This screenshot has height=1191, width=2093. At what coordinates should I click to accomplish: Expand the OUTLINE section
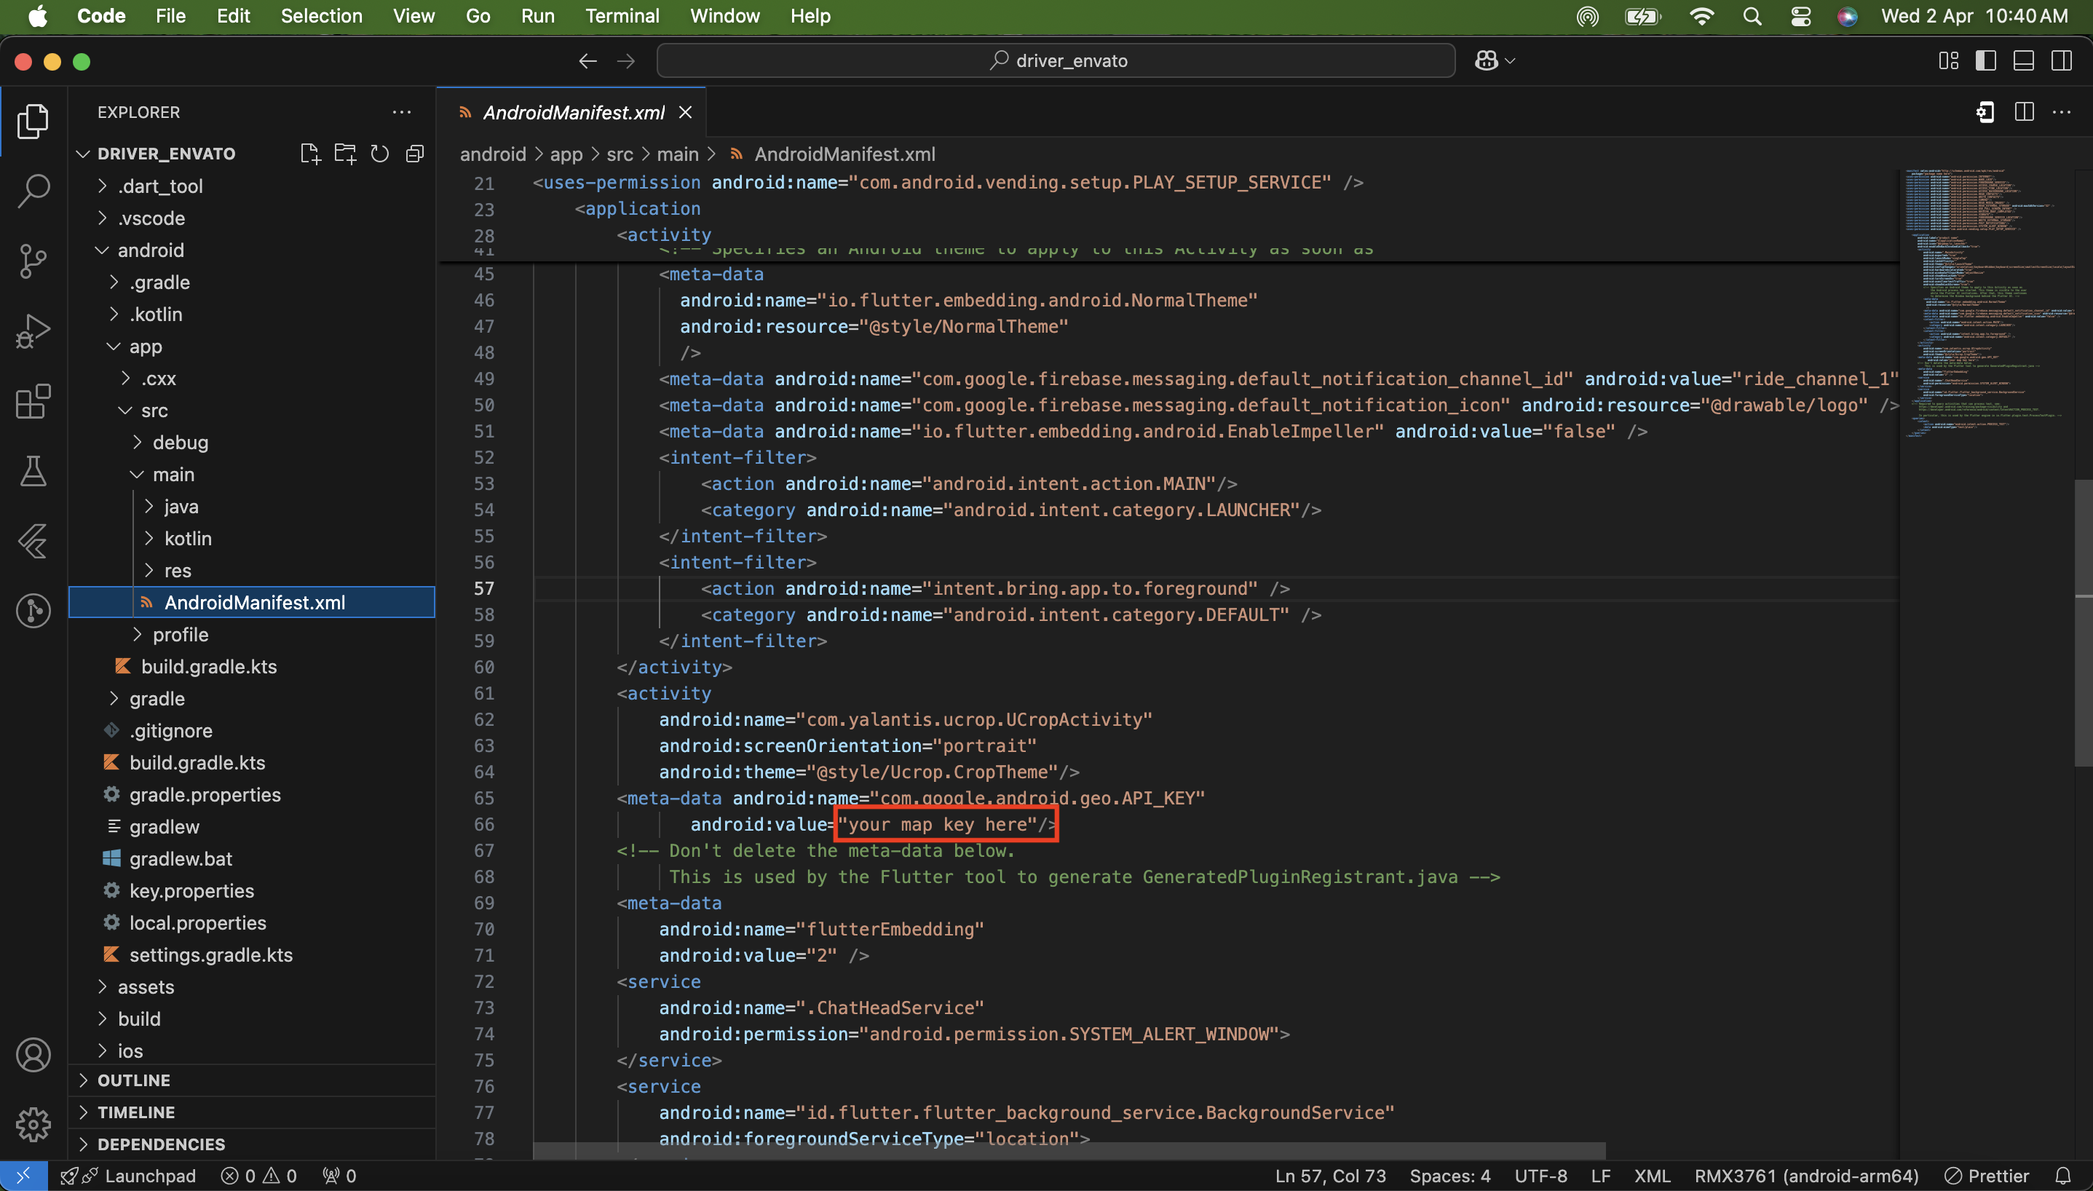point(133,1080)
